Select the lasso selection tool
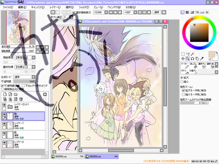This screenshot has height=164, width=219. (188, 54)
